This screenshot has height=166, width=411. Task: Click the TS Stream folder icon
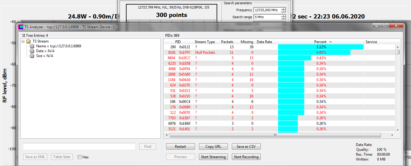[28, 41]
